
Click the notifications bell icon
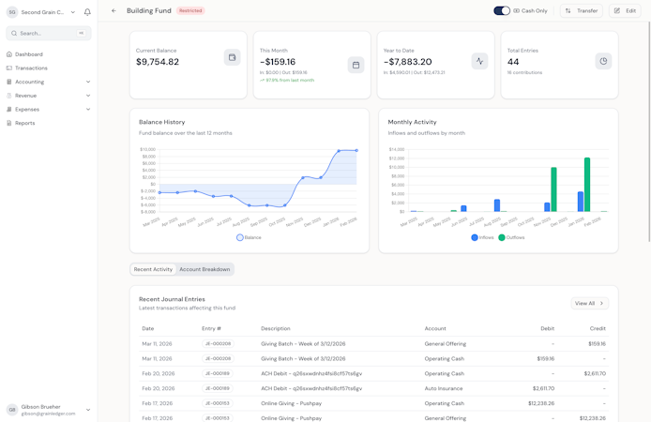click(87, 12)
